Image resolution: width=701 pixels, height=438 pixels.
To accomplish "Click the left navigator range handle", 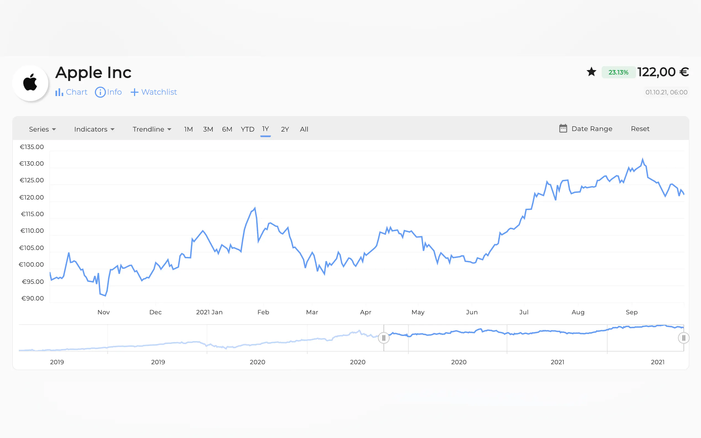I will 384,338.
